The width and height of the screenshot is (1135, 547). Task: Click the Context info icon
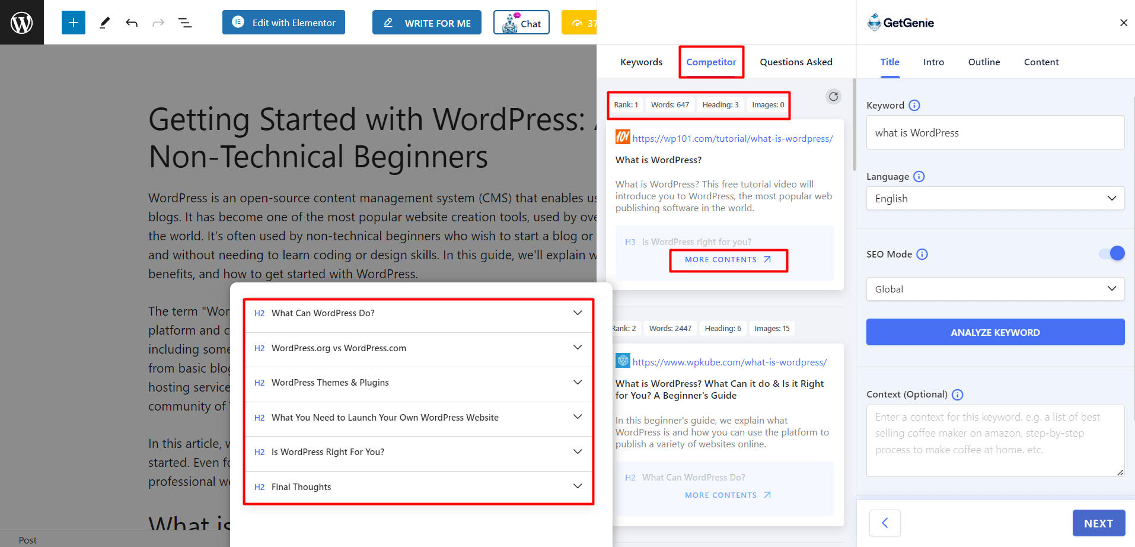tap(958, 395)
